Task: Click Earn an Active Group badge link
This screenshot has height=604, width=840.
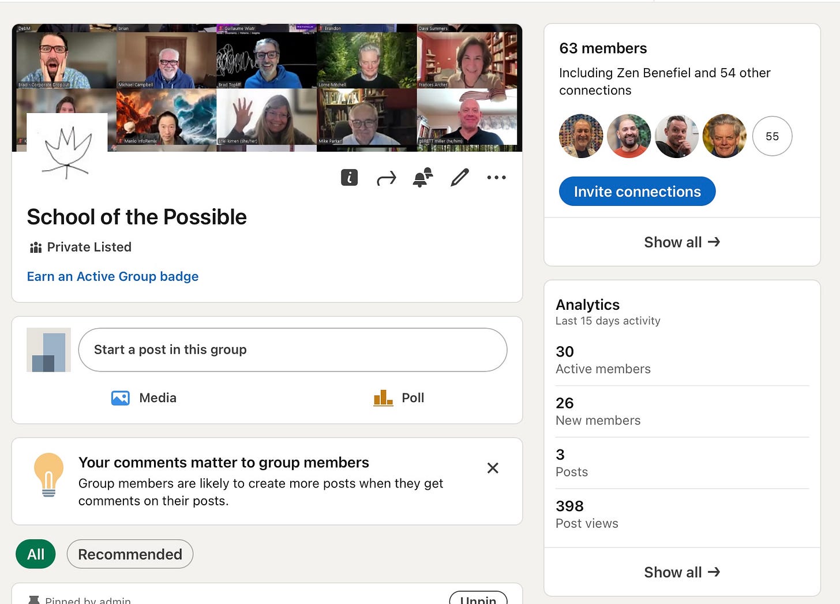Action: (x=112, y=276)
